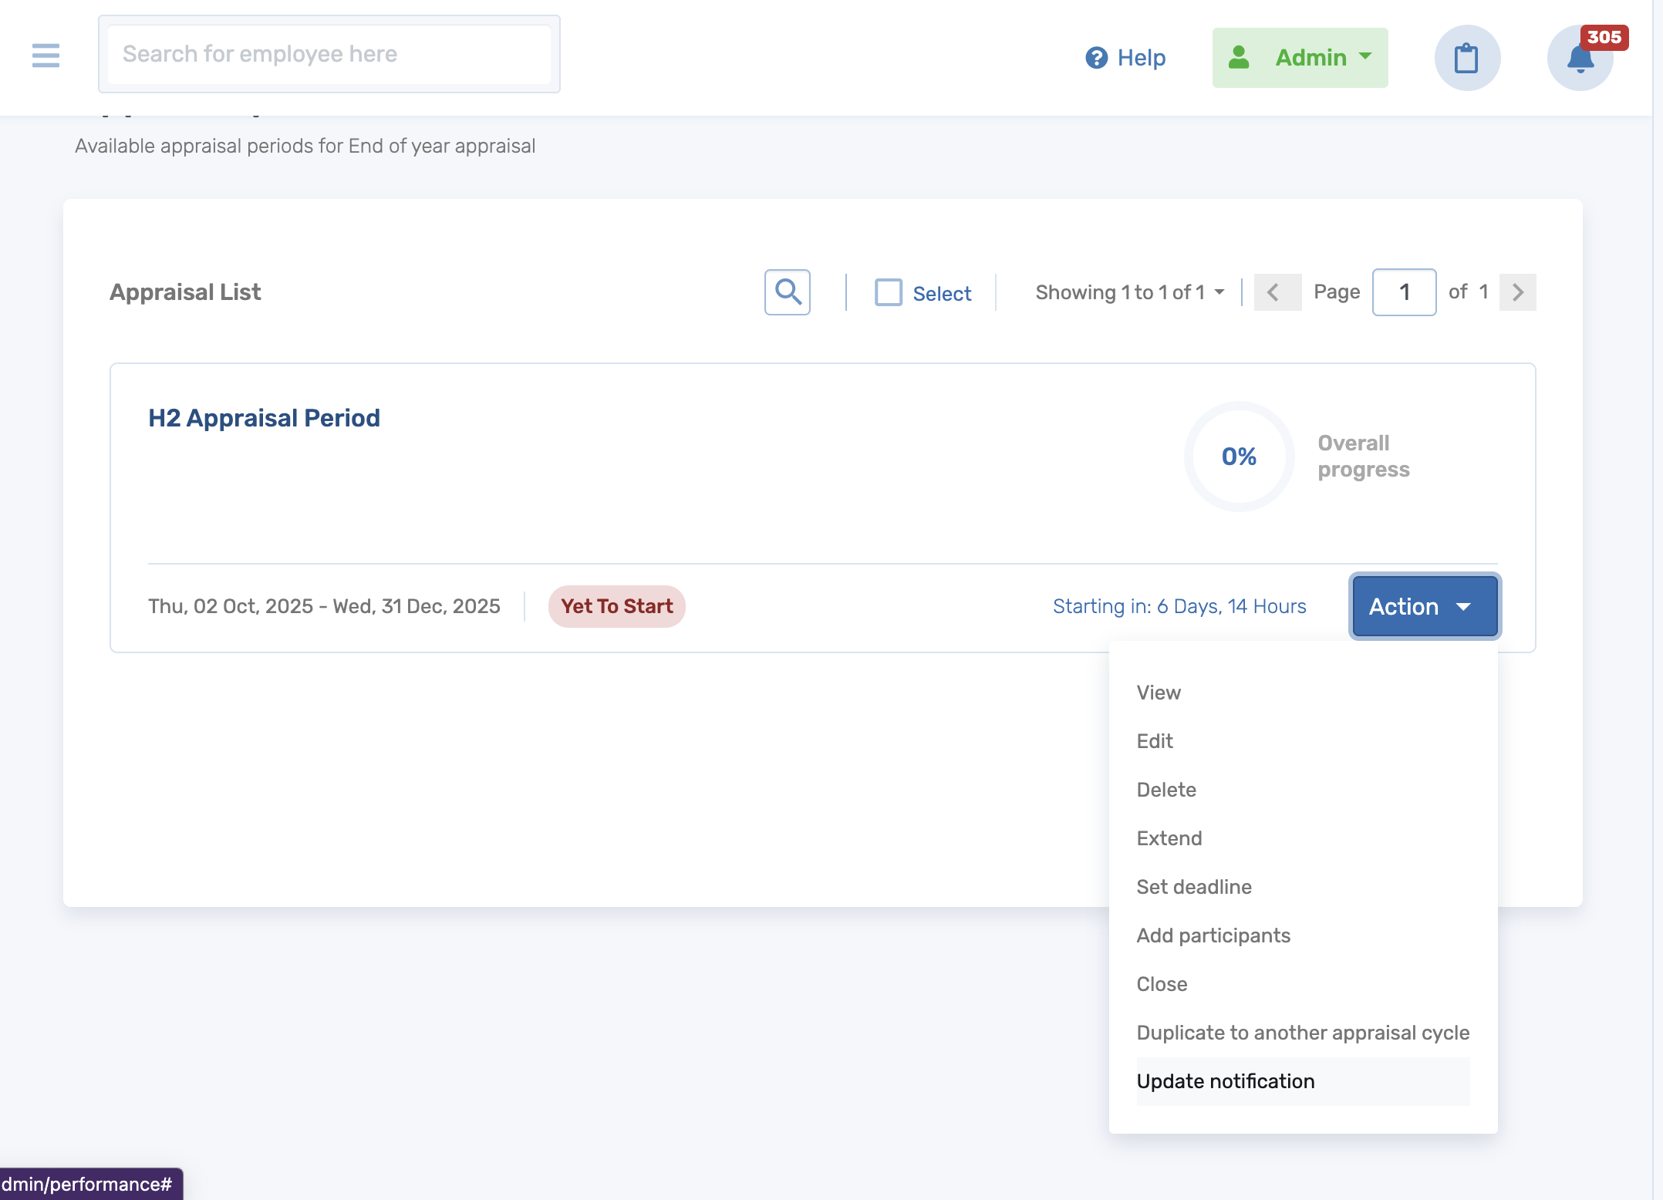This screenshot has width=1663, height=1200.
Task: Collapse the Action dropdown button
Action: pos(1424,606)
